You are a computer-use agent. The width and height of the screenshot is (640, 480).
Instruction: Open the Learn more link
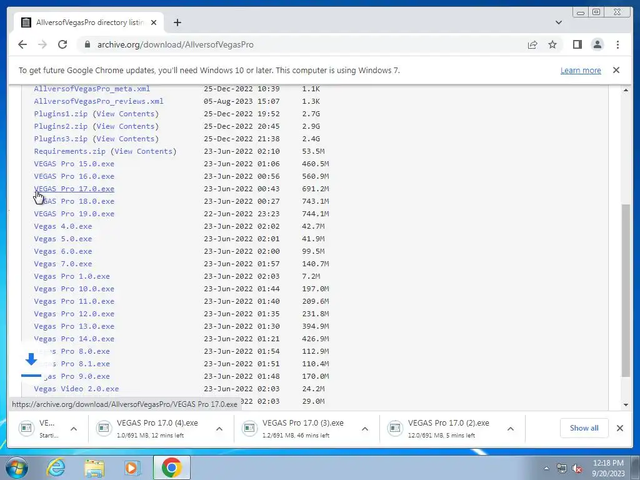point(581,70)
